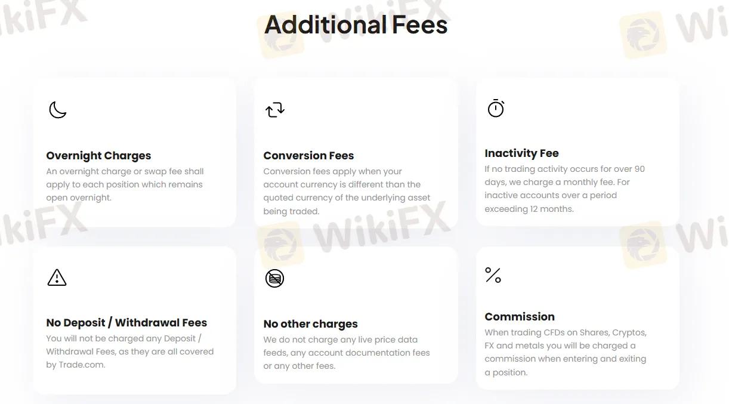Screen dimensions: 729x404
Task: Click the Commission percent sign icon
Action: click(493, 275)
